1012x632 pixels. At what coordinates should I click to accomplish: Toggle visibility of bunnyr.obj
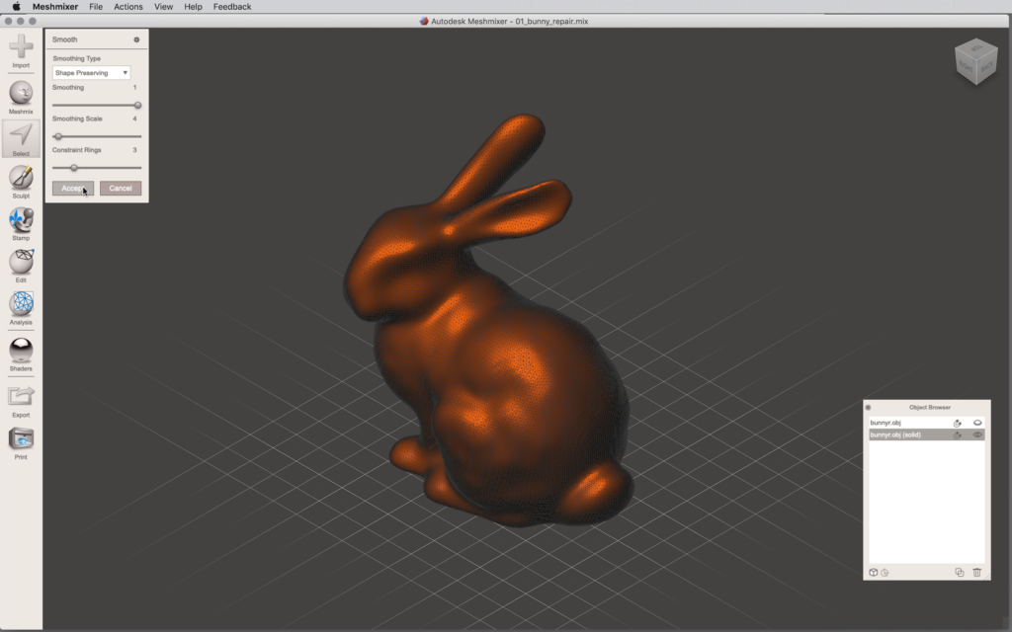click(x=977, y=423)
